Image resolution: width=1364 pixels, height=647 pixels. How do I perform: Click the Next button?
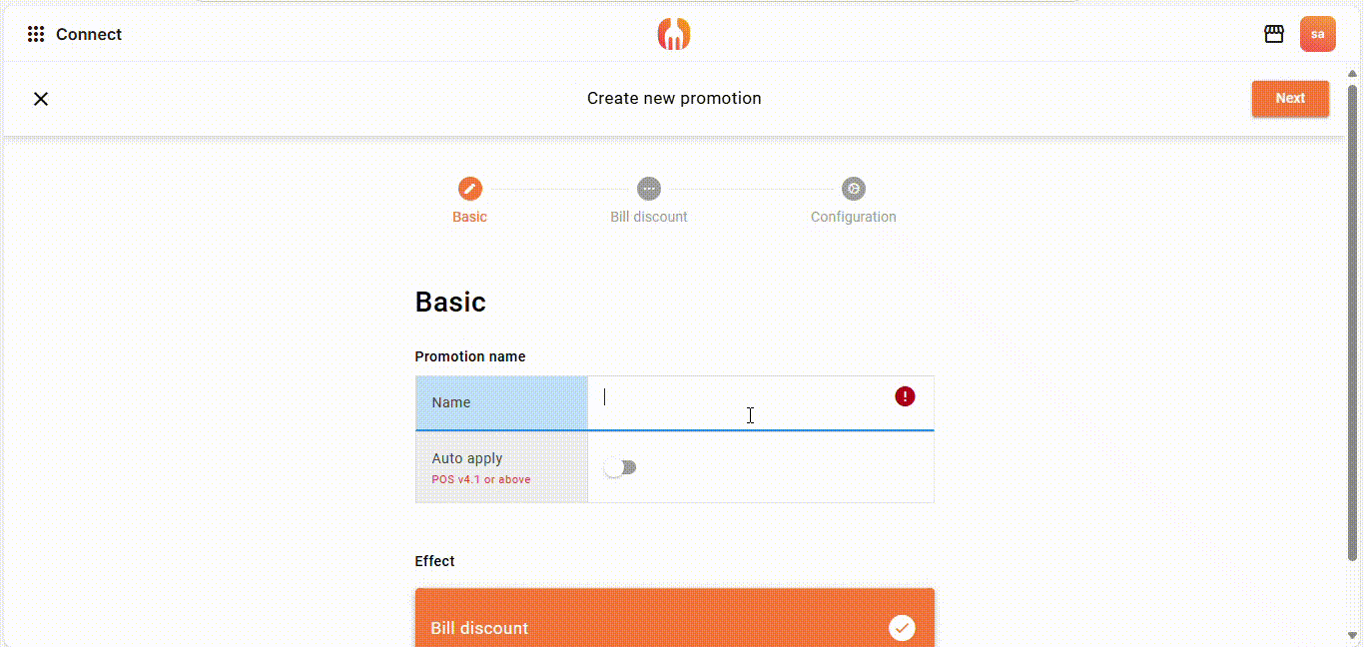point(1290,99)
